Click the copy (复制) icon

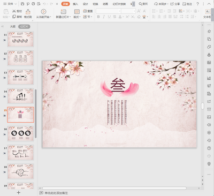(14, 17)
